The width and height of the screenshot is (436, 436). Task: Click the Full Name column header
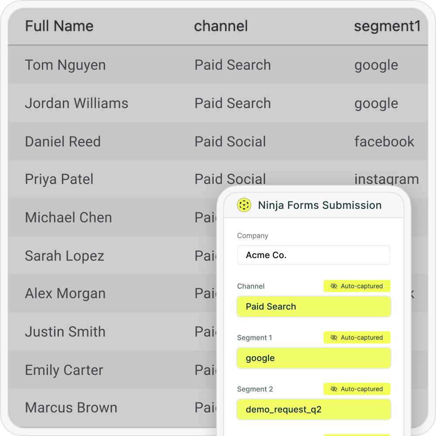[x=59, y=26]
